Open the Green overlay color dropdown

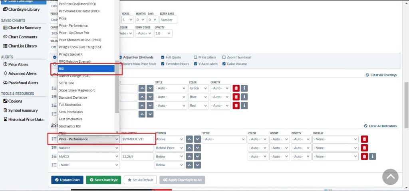(199, 88)
